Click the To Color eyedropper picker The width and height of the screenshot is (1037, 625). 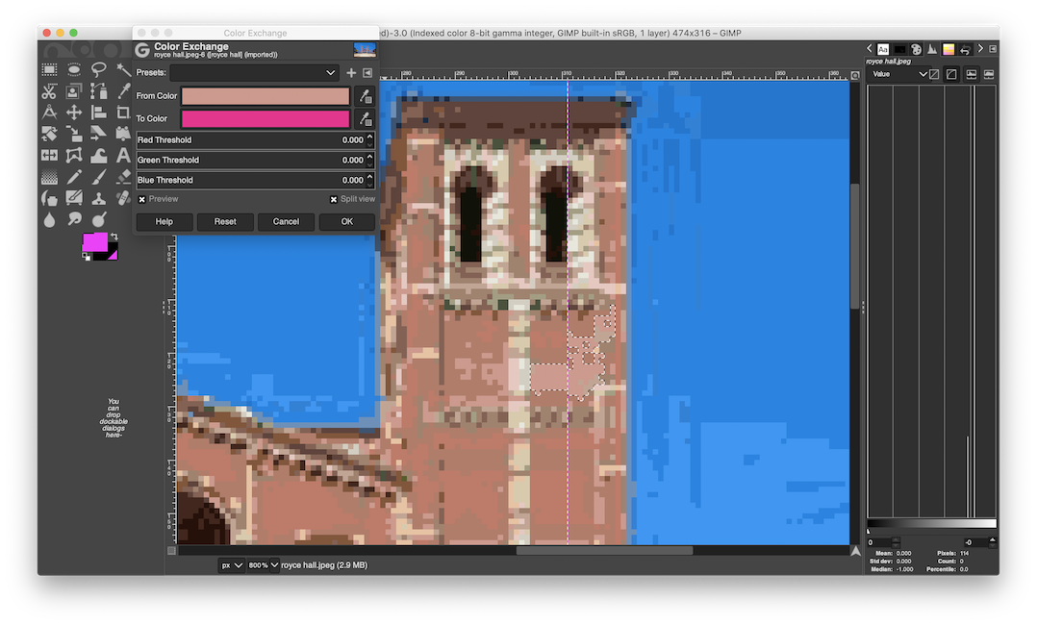tap(365, 119)
